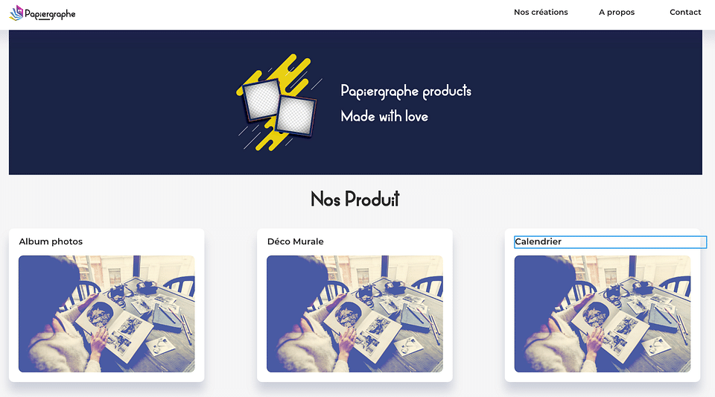Viewport: 715px width, 397px height.
Task: Click the Album photos product thumbnail
Action: tap(107, 314)
